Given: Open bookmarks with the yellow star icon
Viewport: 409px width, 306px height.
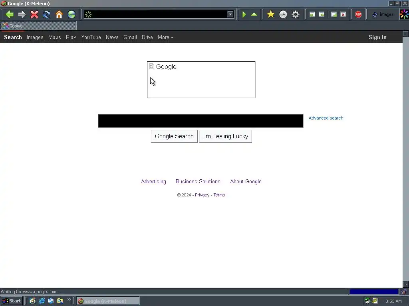Looking at the screenshot, I should tap(271, 14).
